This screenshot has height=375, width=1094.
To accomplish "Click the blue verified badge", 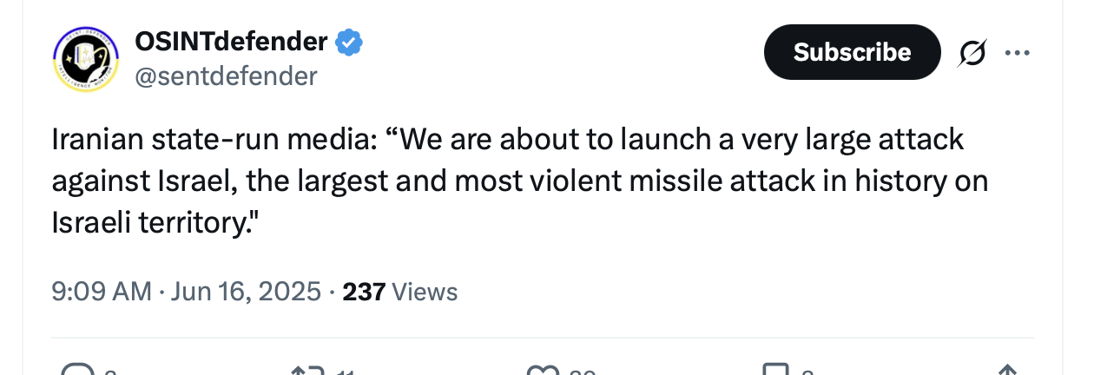I will pos(349,41).
